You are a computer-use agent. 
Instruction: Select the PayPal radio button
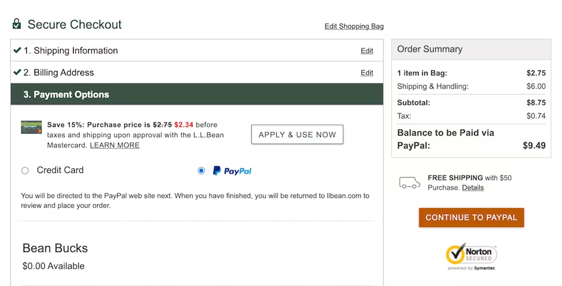pyautogui.click(x=201, y=171)
